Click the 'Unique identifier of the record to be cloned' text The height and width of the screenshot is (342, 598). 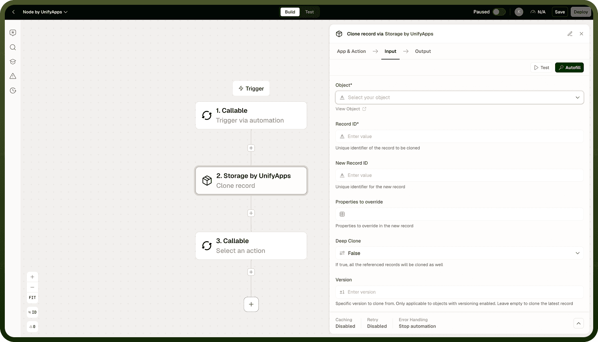(378, 148)
